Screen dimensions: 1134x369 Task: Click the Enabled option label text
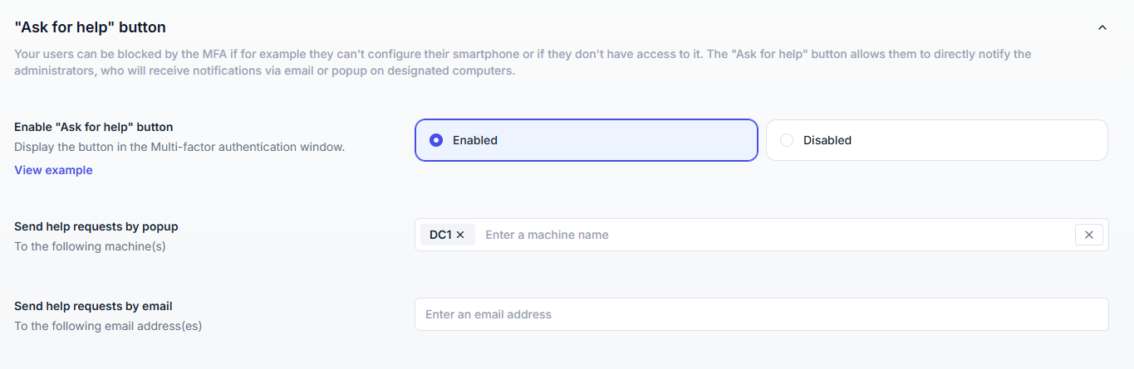474,140
